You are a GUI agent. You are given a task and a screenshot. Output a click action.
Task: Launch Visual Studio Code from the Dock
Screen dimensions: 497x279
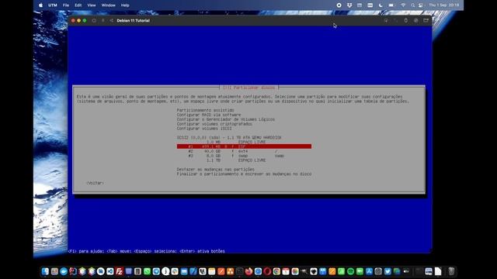[x=110, y=271]
